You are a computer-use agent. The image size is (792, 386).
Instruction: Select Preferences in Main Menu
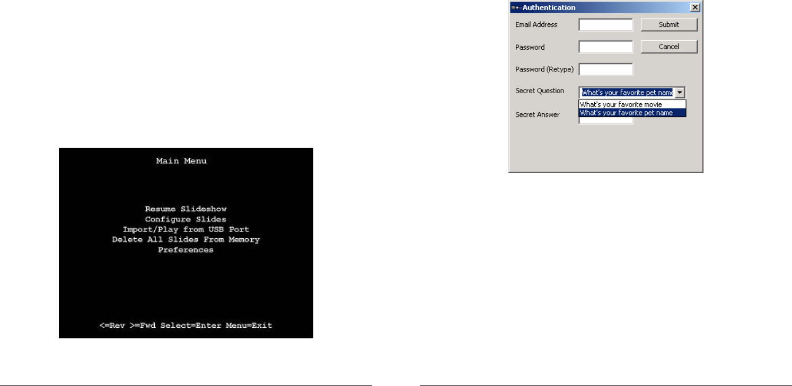point(186,250)
